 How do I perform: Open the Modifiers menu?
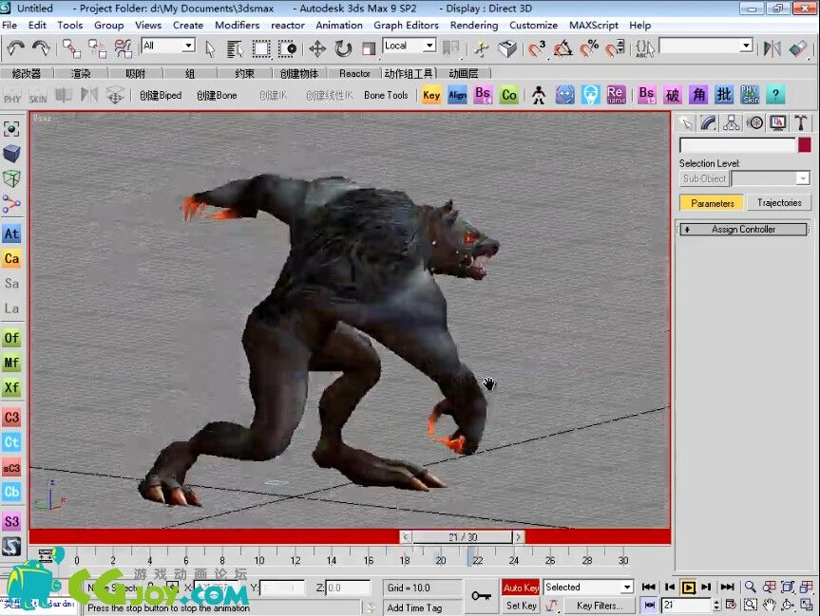(237, 25)
